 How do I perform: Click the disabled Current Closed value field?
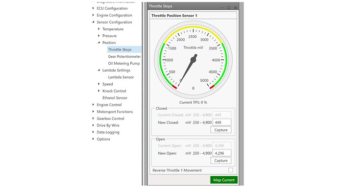coord(222,115)
